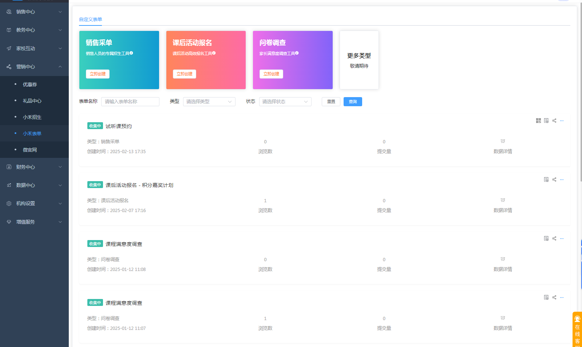
Task: Click 销售中心 sidebar icon
Action: [x=9, y=12]
